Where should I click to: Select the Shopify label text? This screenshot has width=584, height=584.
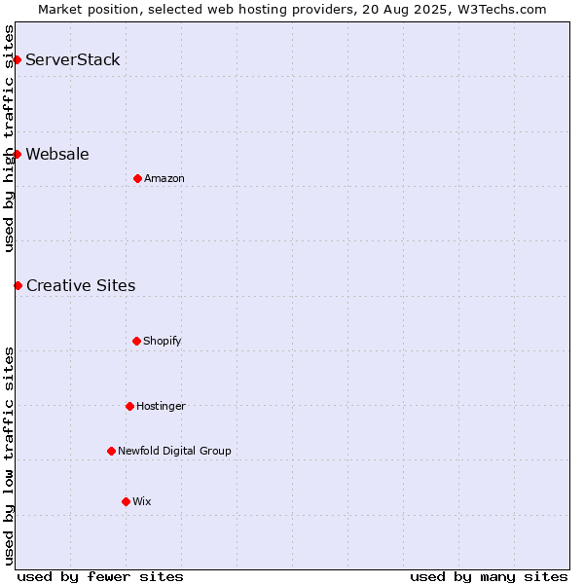(x=162, y=341)
